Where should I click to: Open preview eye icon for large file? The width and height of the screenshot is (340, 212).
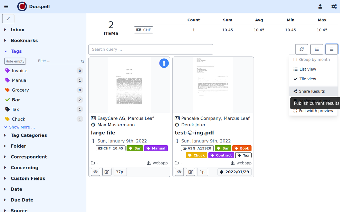click(95, 172)
